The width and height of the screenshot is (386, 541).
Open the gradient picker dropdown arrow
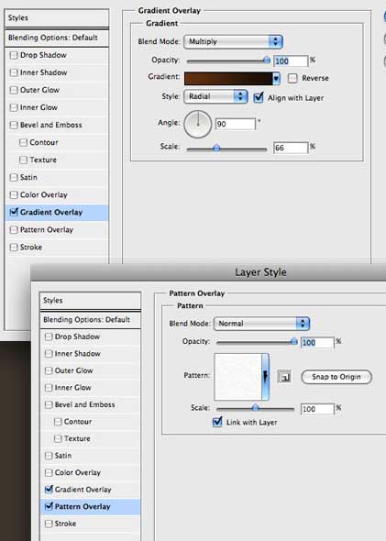[276, 78]
